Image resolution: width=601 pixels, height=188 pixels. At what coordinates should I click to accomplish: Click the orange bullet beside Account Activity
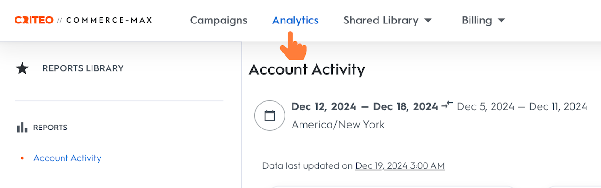click(22, 158)
